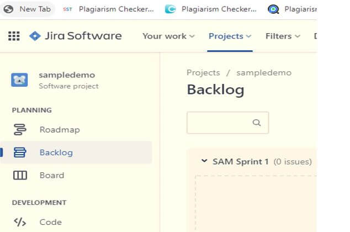Image resolution: width=350 pixels, height=232 pixels.
Task: Expand the Your work dropdown
Action: [x=168, y=36]
